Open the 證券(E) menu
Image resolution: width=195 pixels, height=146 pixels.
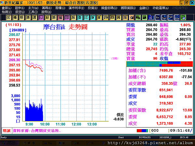(x=19, y=8)
